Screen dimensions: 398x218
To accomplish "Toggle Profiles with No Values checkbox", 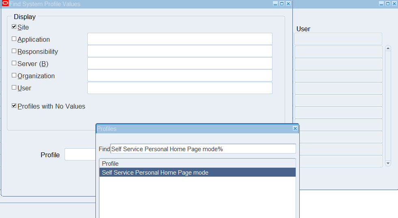I will (14, 106).
